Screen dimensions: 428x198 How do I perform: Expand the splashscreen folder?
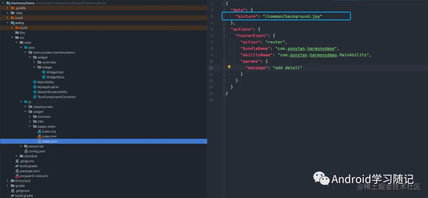pyautogui.click(x=25, y=107)
